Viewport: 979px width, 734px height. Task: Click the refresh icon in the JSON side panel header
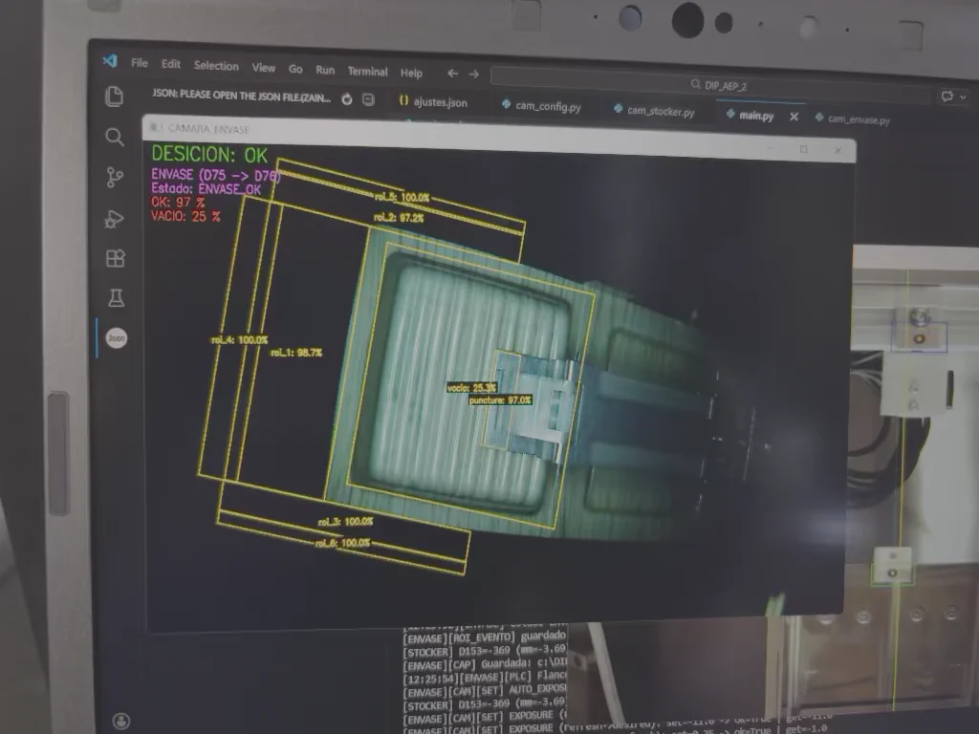[346, 99]
